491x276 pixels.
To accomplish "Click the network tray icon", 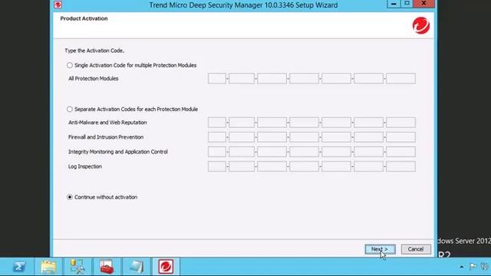I will pyautogui.click(x=485, y=267).
